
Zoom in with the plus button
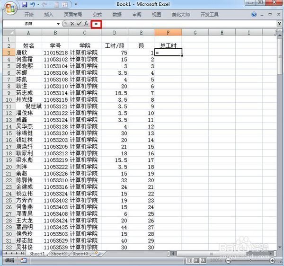[272, 261]
